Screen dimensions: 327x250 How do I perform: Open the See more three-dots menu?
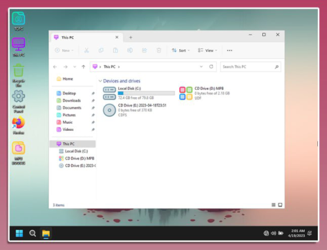coord(230,50)
